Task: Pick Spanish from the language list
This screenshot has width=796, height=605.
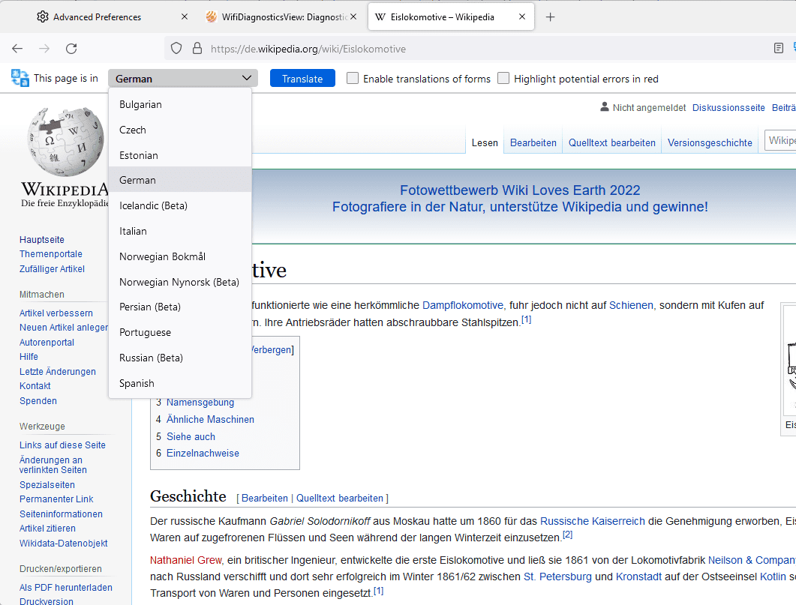Action: (137, 383)
